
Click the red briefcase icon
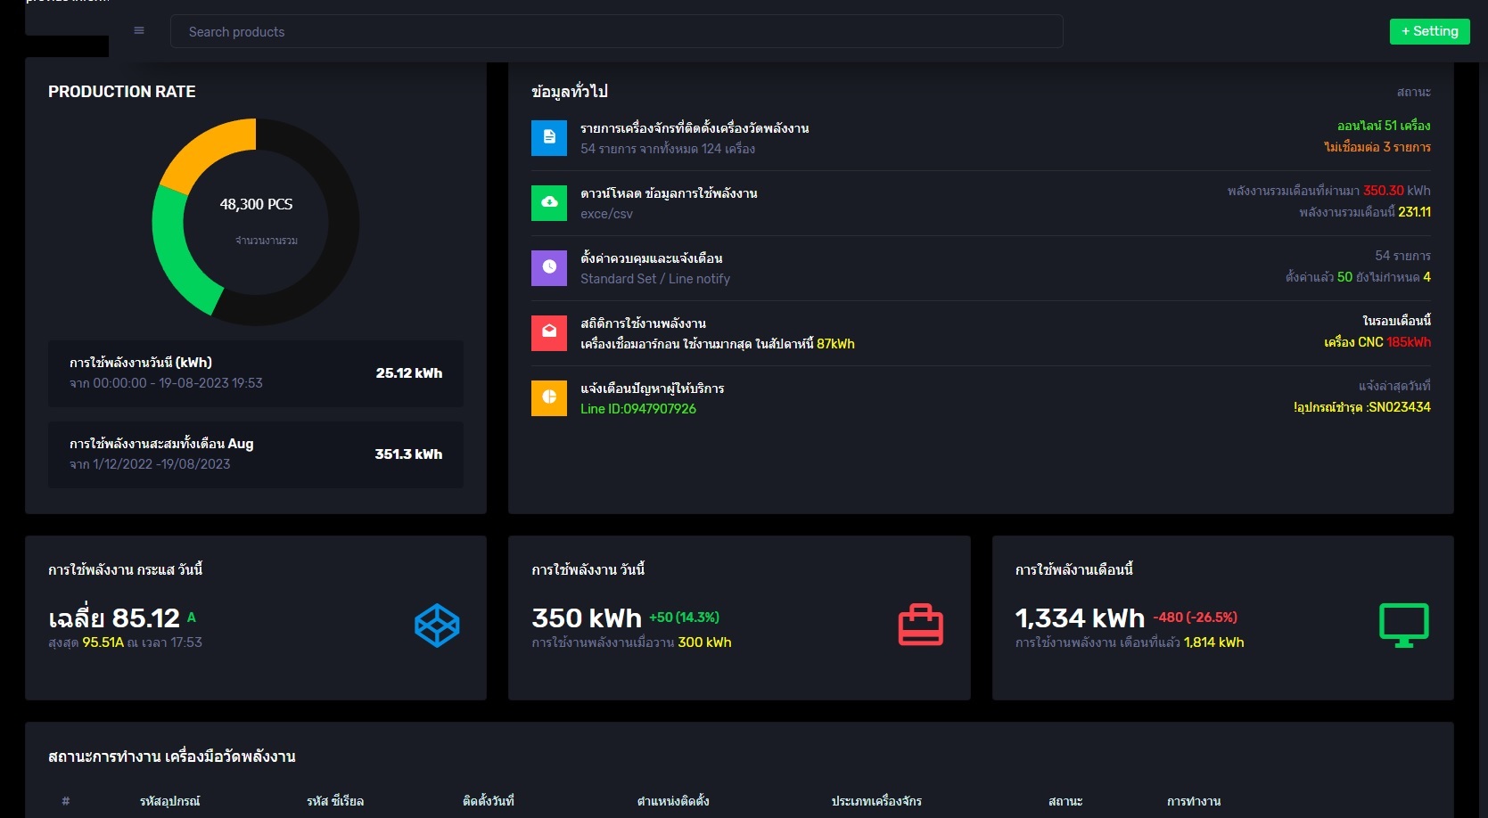(x=920, y=626)
